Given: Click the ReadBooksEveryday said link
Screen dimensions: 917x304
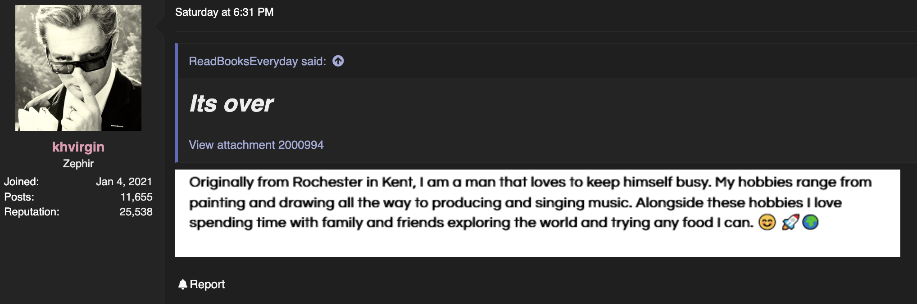Looking at the screenshot, I should coord(257,61).
